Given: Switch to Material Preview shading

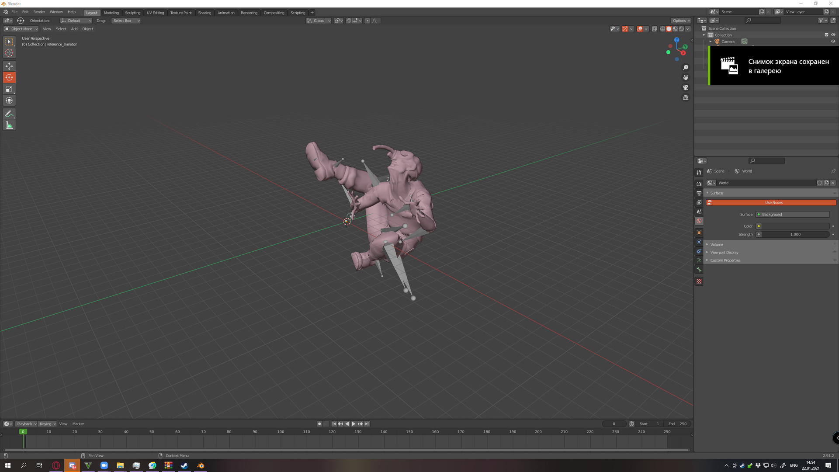Looking at the screenshot, I should [x=675, y=29].
